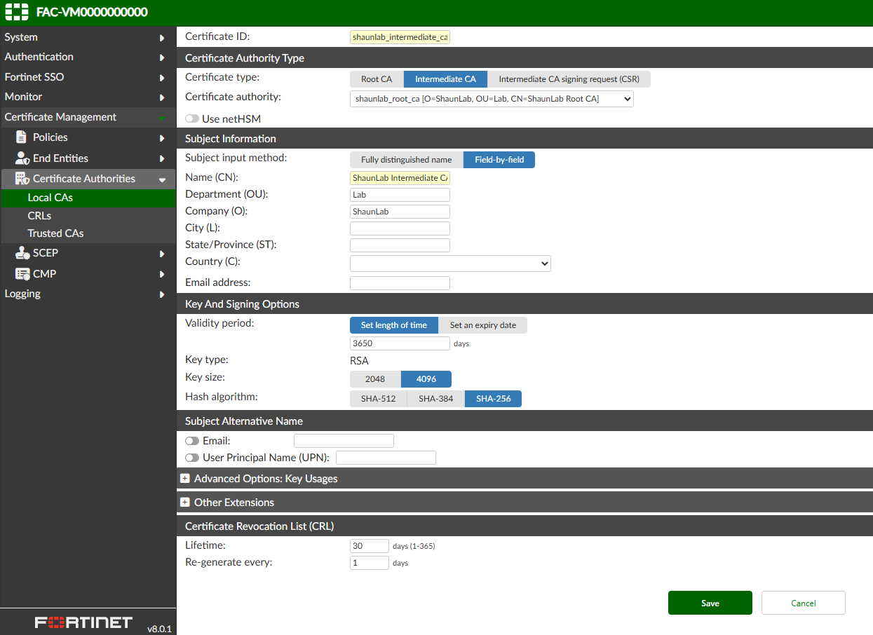Click the plus icon beside Advanced Options

coord(185,479)
